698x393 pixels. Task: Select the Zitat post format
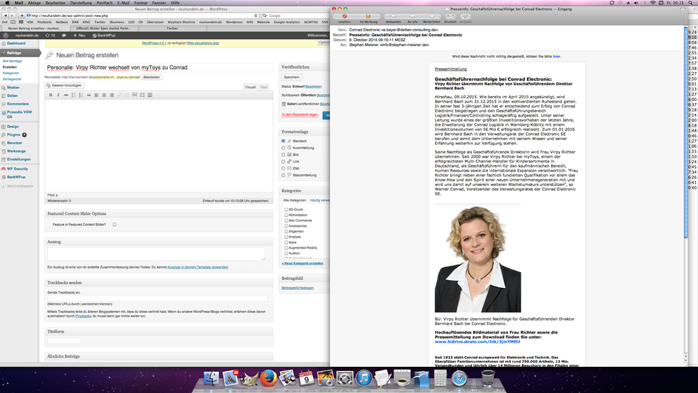pos(283,168)
